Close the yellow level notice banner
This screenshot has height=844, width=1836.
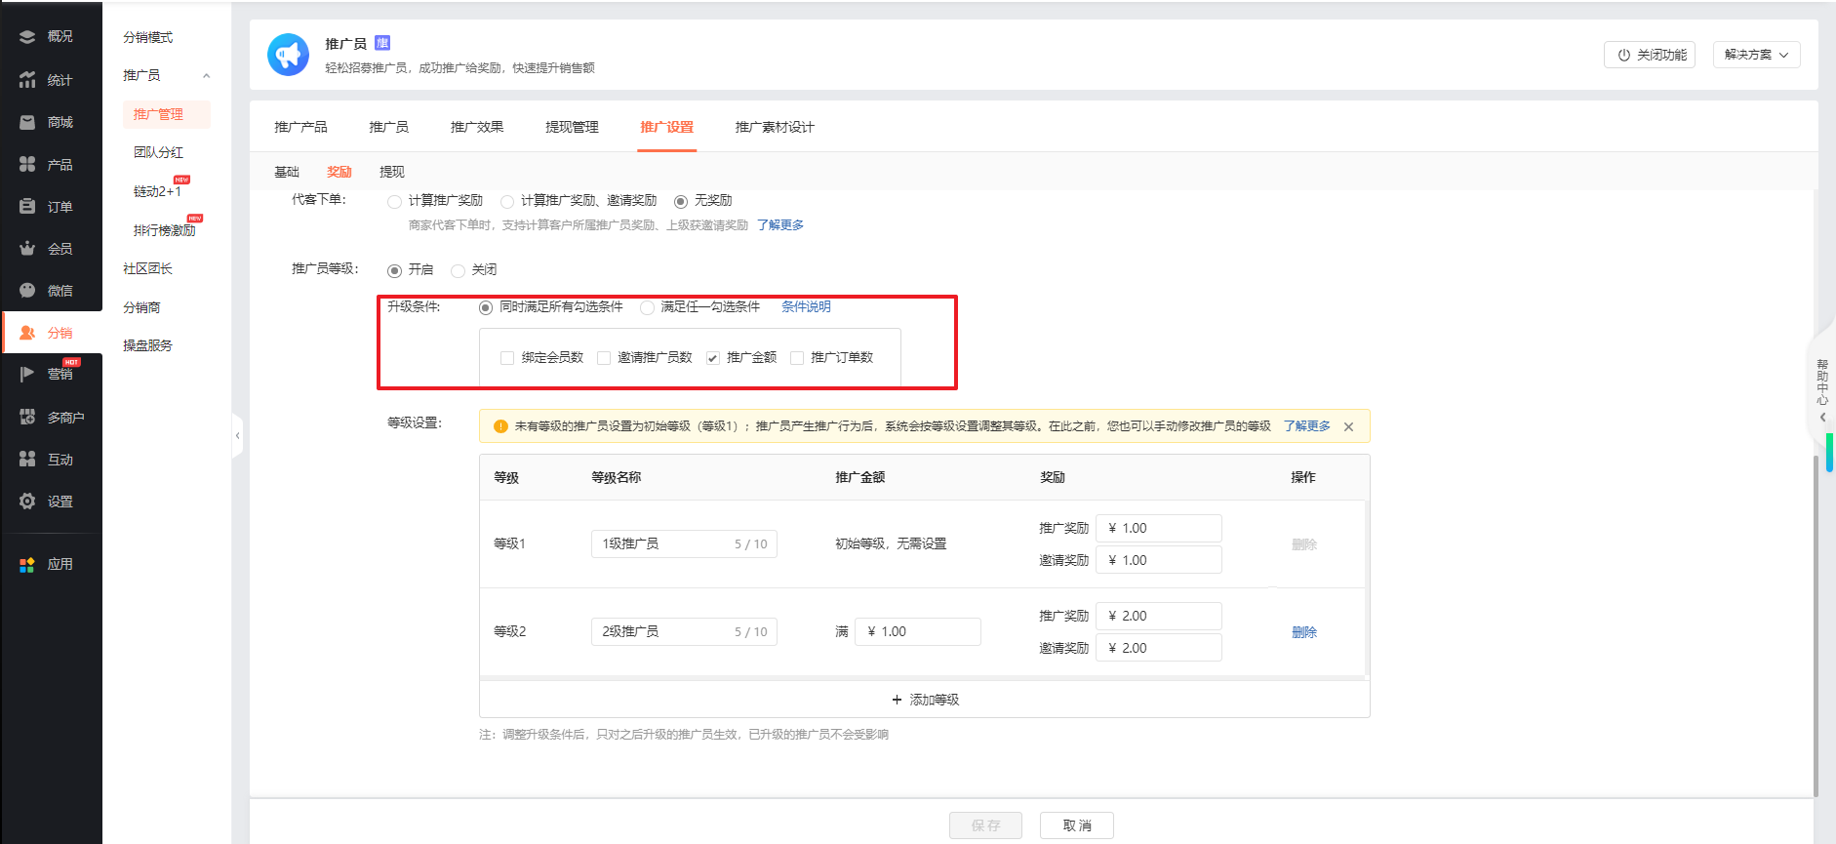(x=1348, y=426)
